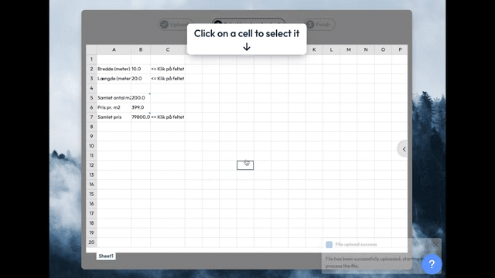Select row 5 header
The width and height of the screenshot is (495, 278).
coord(91,98)
